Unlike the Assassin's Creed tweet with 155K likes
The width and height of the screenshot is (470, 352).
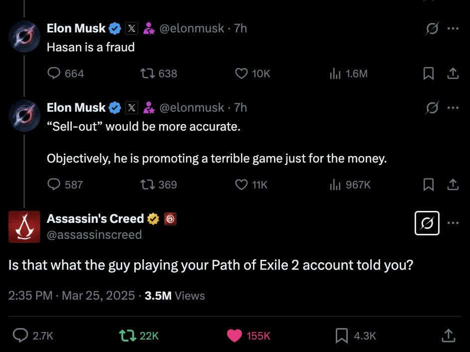(x=235, y=336)
